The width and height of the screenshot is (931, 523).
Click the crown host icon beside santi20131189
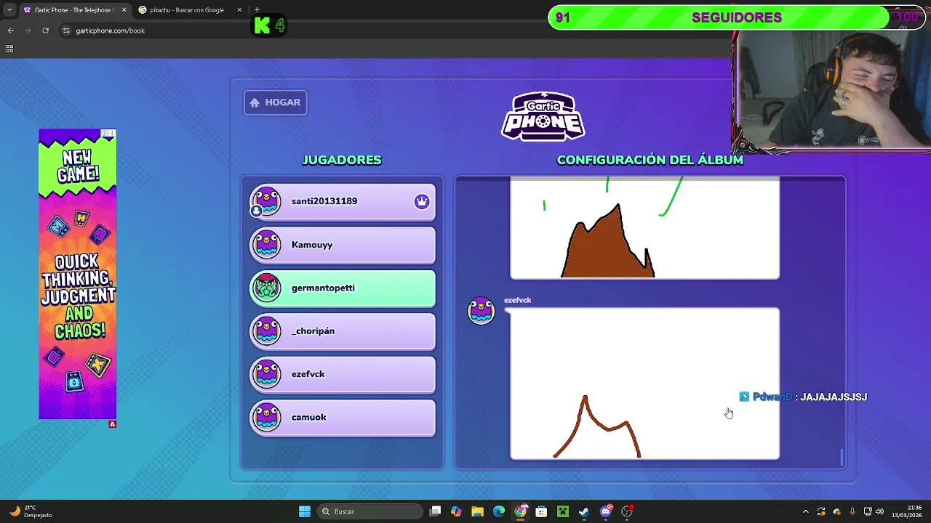(422, 201)
